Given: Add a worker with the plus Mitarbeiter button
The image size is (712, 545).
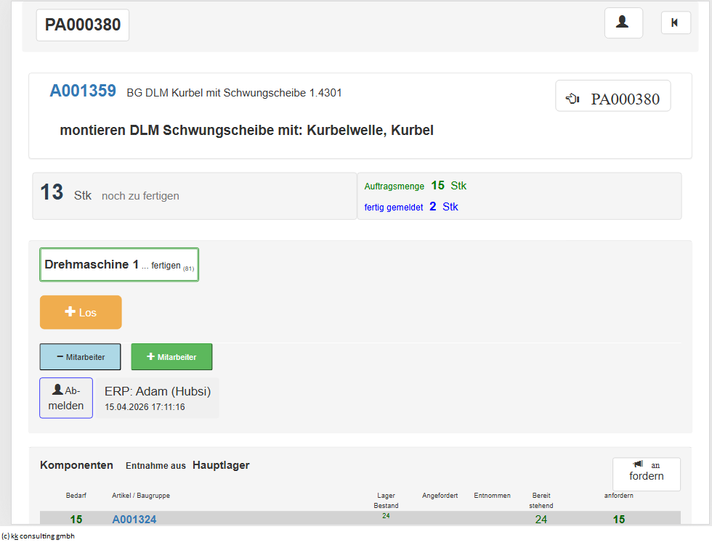Looking at the screenshot, I should click(171, 357).
